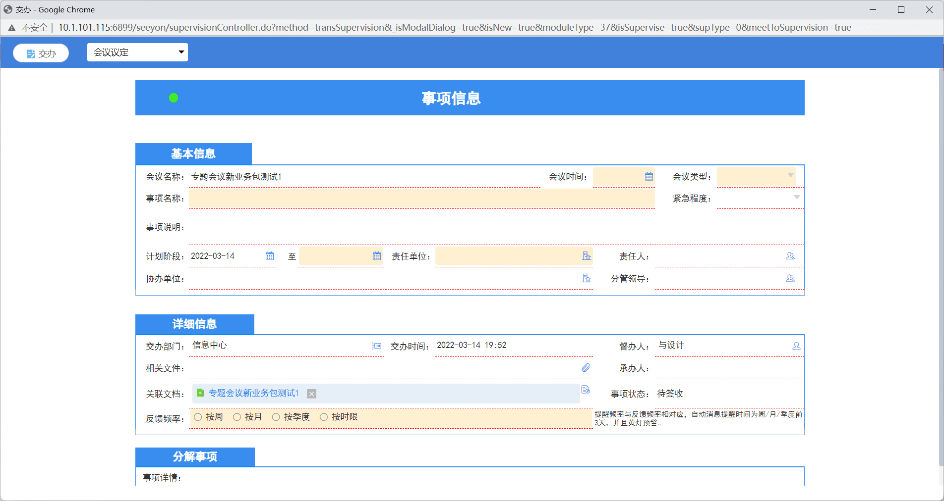
Task: Open the 会议议定 type dropdown
Action: coord(137,52)
